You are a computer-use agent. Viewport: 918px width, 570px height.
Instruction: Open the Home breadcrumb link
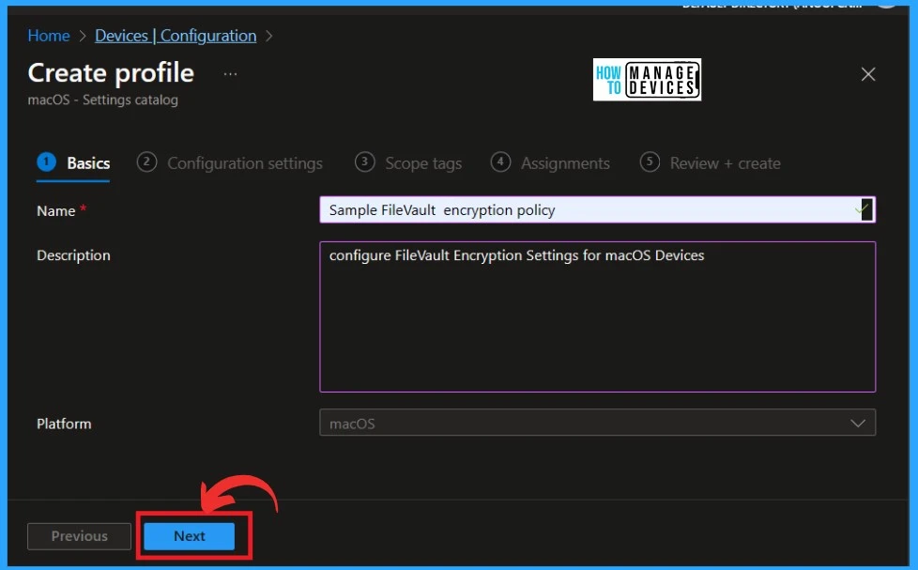click(49, 36)
